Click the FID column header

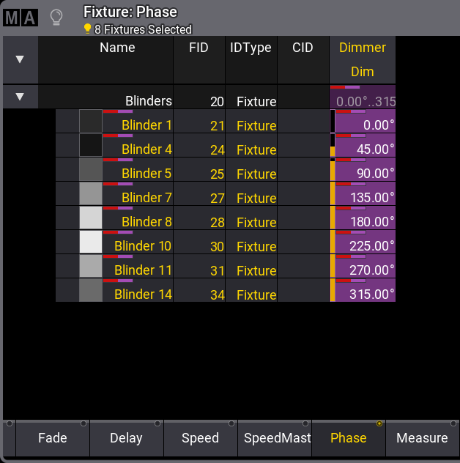199,48
